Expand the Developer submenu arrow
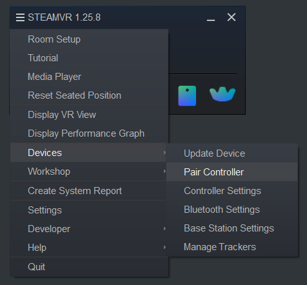307x285 pixels. pos(164,228)
